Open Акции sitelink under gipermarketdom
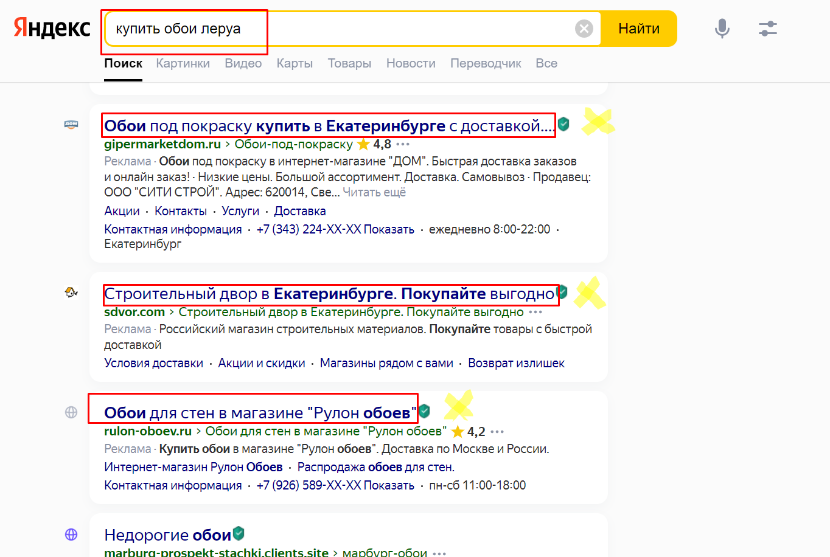 [x=122, y=211]
